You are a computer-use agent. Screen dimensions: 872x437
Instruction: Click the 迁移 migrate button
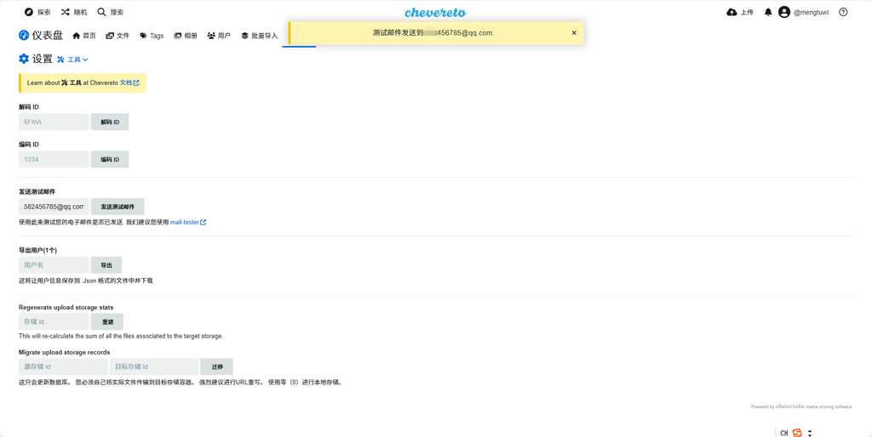tap(217, 366)
